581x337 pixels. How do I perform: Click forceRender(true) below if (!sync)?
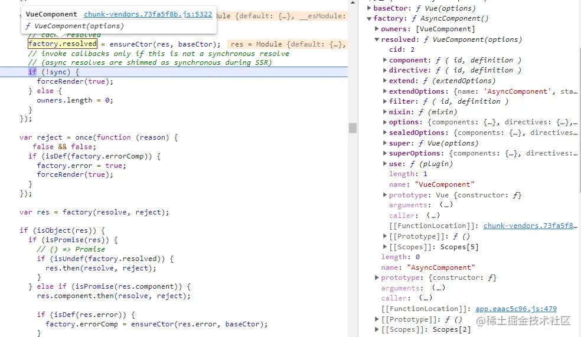tap(75, 81)
